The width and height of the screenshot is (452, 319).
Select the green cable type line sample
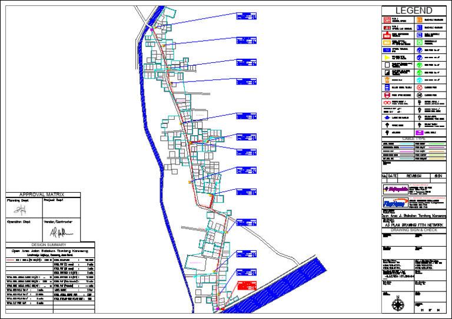[x=437, y=143]
